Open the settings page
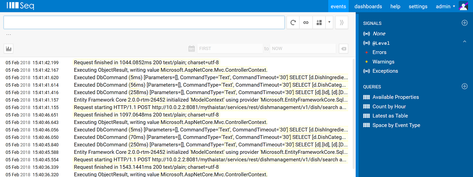The height and width of the screenshot is (177, 473). pos(418,6)
